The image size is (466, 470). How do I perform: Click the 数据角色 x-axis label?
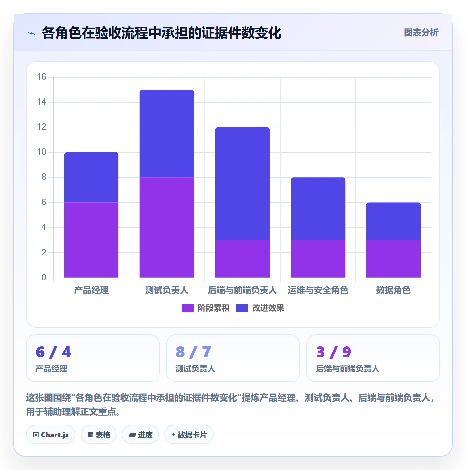click(x=393, y=290)
